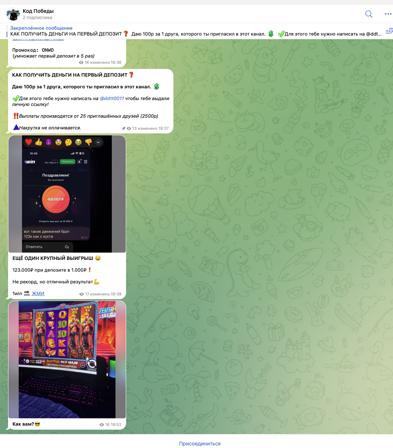Click the Код Победы channel avatar
393x448 pixels.
pyautogui.click(x=13, y=14)
